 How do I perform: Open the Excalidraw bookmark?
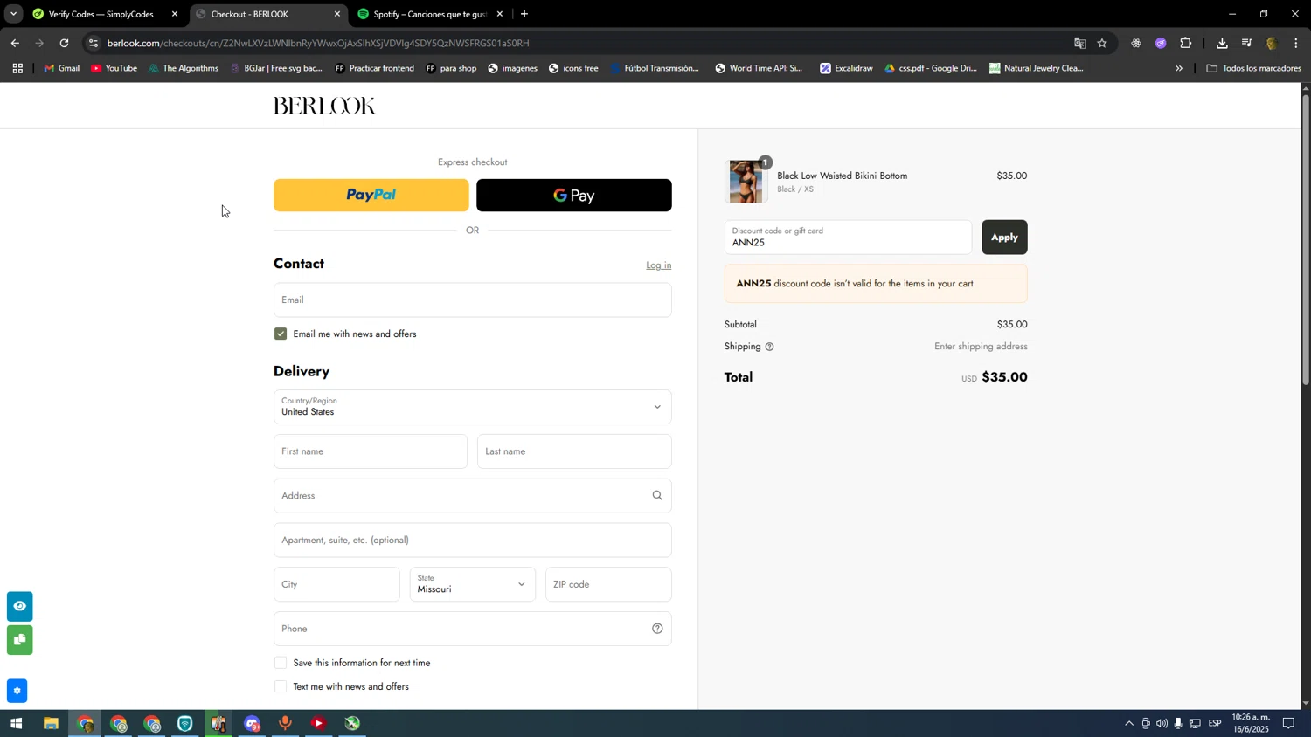(846, 68)
